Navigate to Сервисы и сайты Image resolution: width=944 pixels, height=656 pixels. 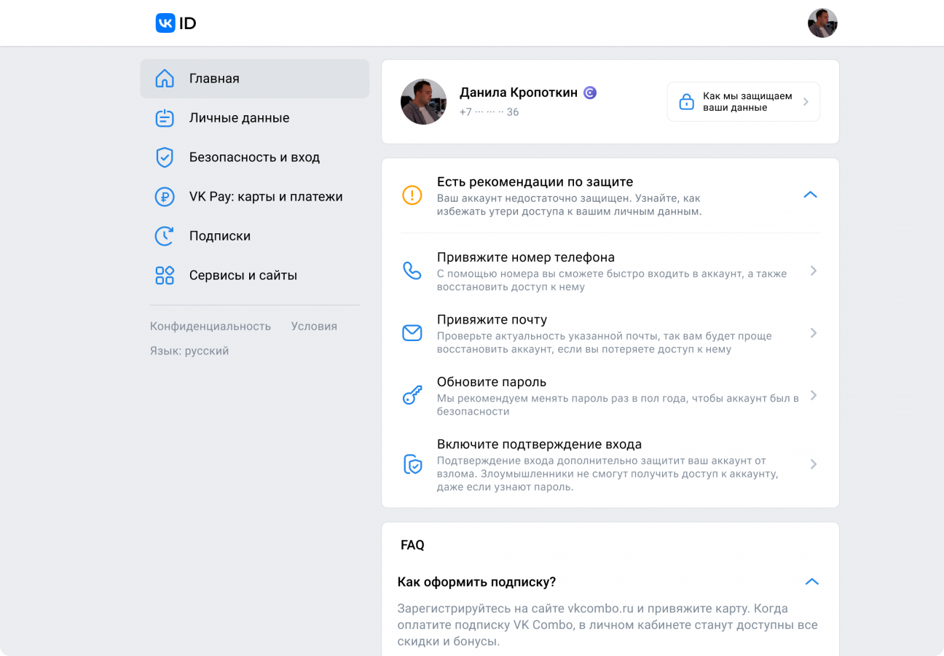(x=255, y=276)
